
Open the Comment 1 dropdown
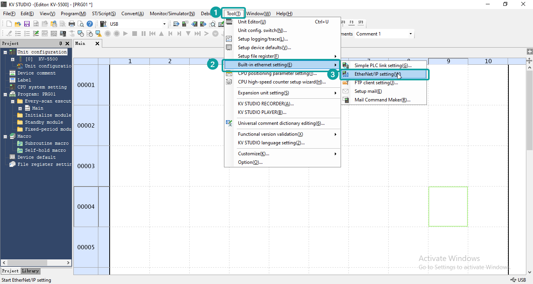(384, 34)
